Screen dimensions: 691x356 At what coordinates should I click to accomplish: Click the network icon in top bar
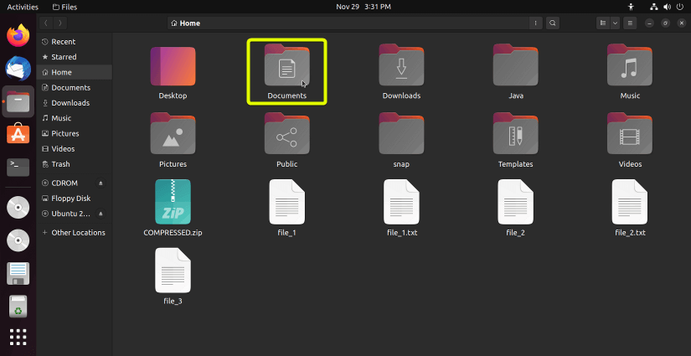click(x=654, y=7)
